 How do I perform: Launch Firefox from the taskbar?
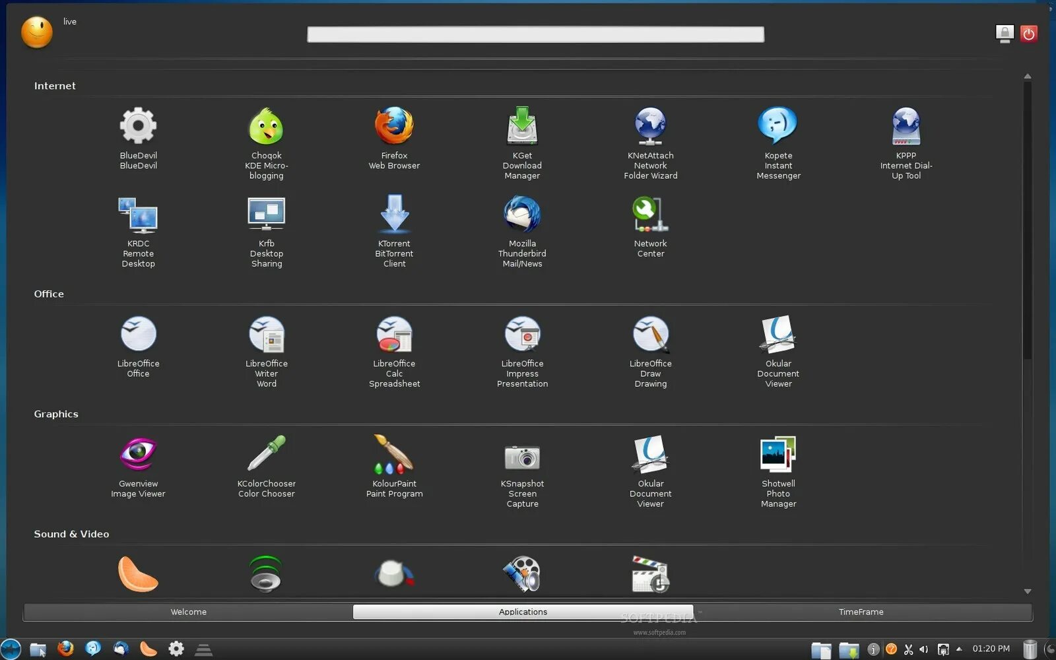[x=65, y=649]
